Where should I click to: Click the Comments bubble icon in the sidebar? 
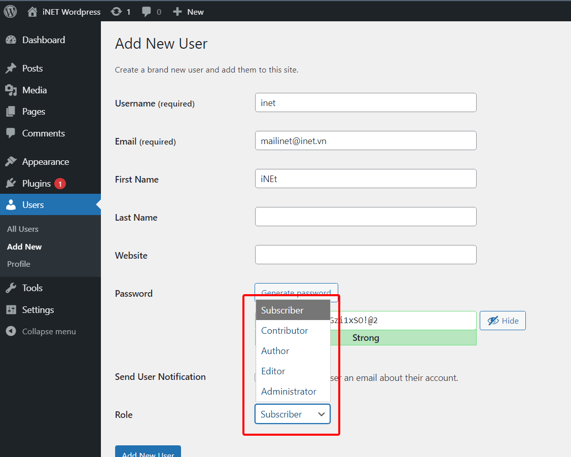pos(11,133)
